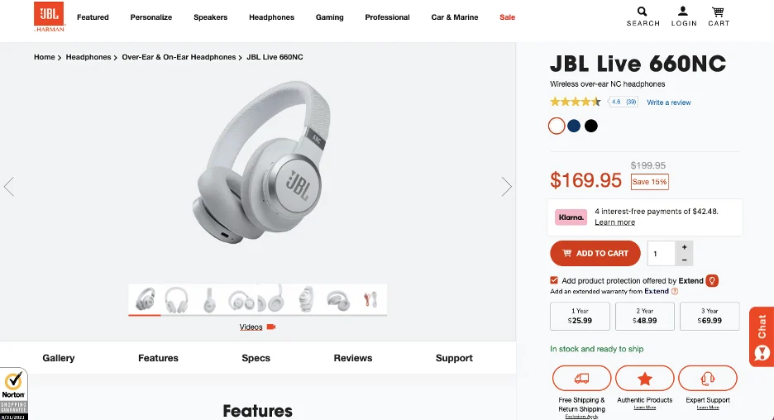Show next product image with right arrow

[x=506, y=187]
